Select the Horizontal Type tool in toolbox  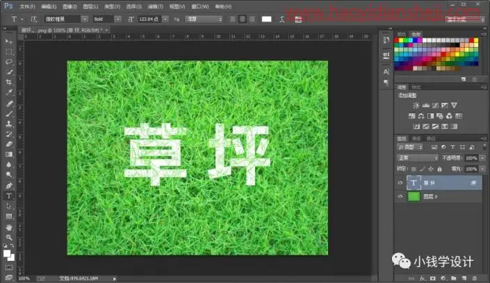coord(9,196)
